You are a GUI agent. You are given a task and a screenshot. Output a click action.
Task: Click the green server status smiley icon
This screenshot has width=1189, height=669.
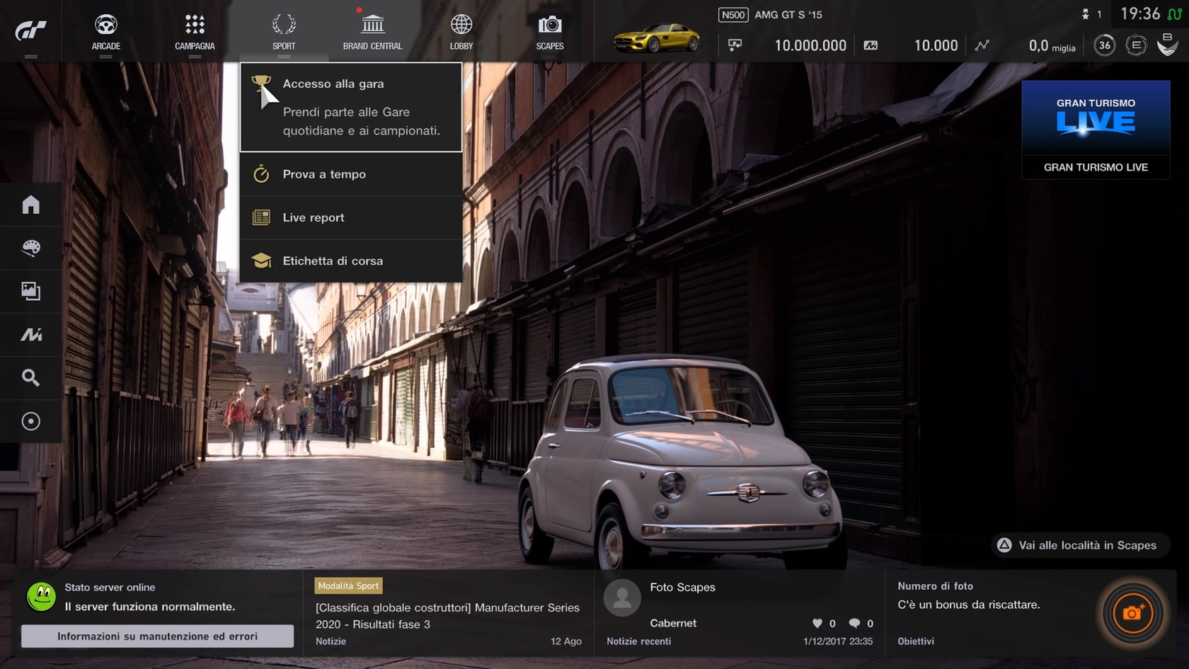click(41, 597)
